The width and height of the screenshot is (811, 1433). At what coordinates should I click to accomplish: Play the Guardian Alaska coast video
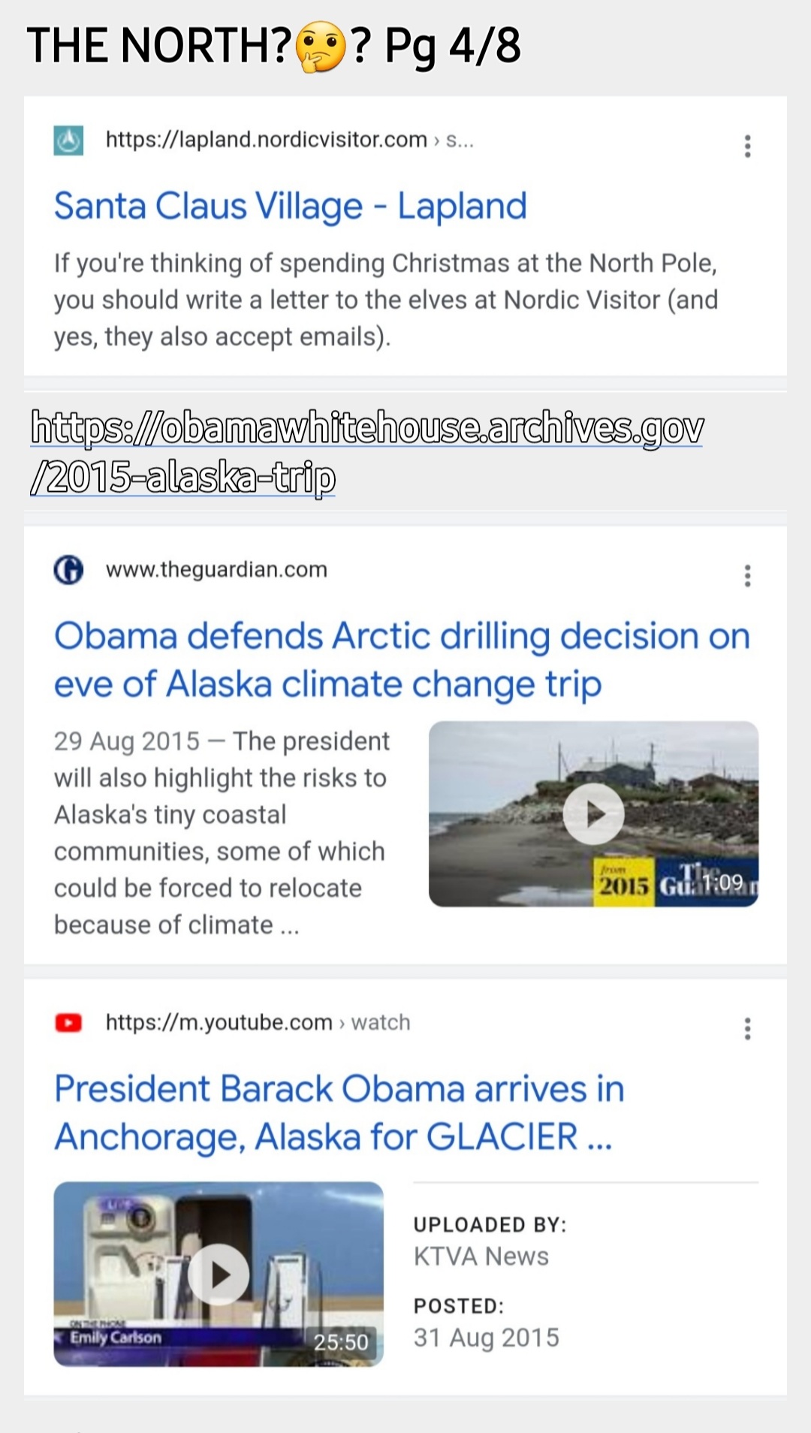click(x=593, y=814)
